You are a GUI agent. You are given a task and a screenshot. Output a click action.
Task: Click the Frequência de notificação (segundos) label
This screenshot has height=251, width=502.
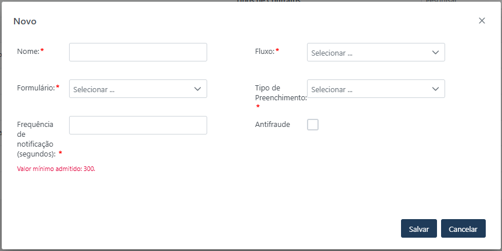pyautogui.click(x=36, y=139)
